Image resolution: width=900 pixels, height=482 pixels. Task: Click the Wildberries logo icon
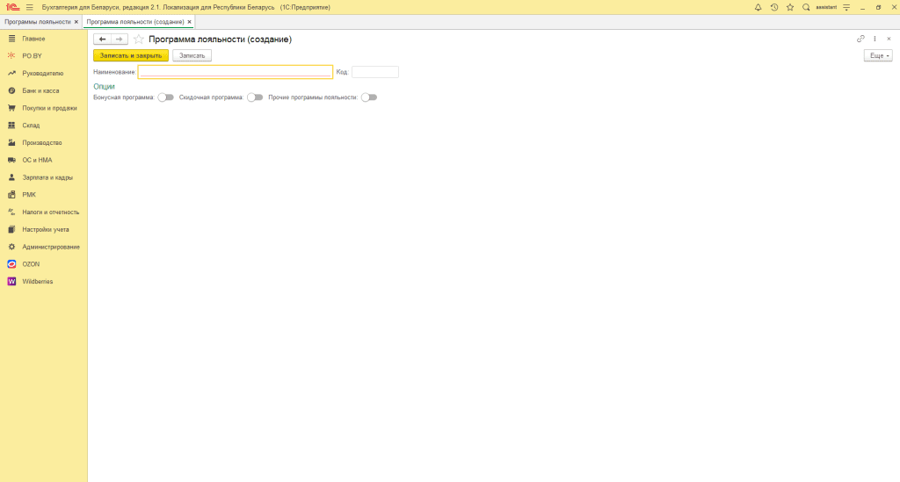pos(11,282)
